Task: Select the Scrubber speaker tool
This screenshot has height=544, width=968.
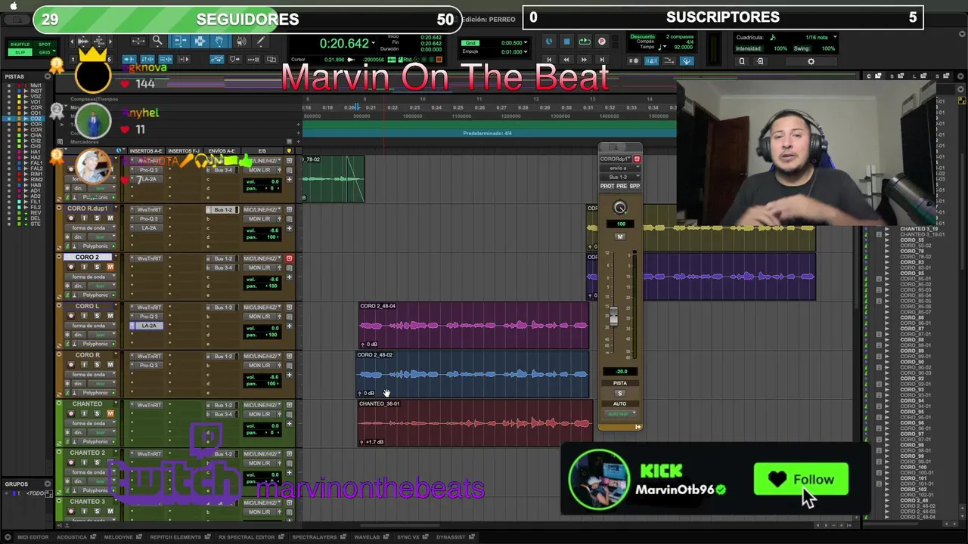Action: [x=241, y=42]
